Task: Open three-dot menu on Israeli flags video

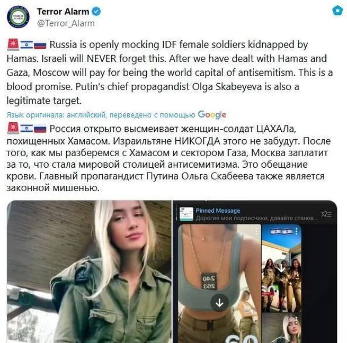Action: pyautogui.click(x=296, y=231)
